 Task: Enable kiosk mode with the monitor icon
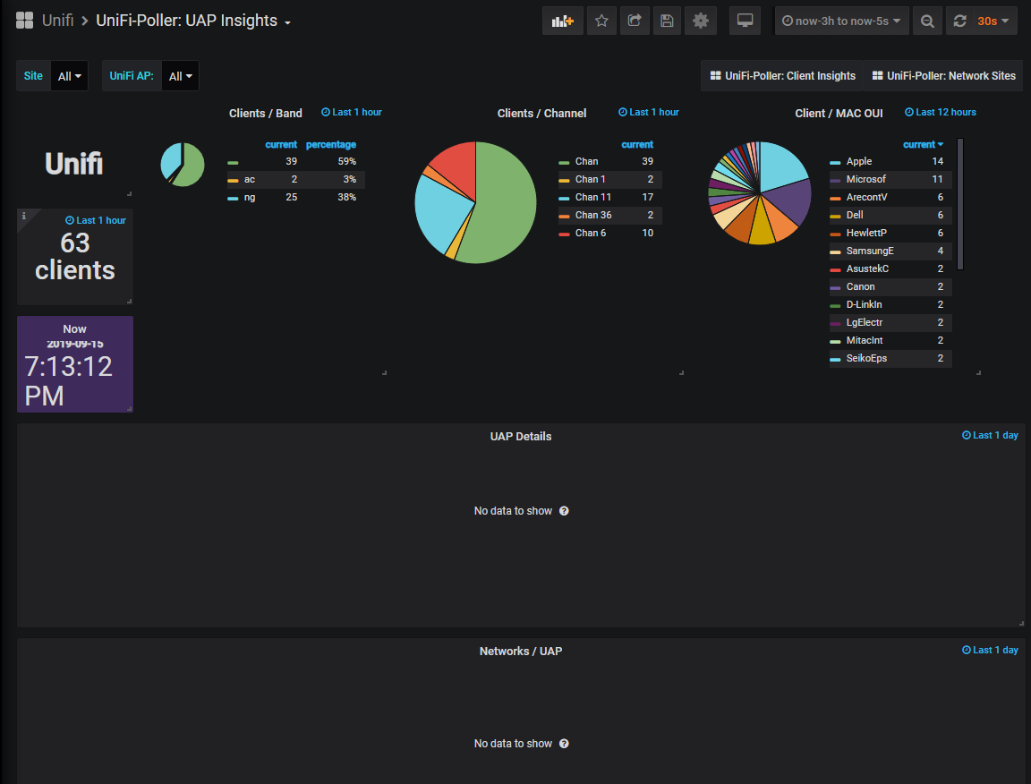tap(745, 20)
